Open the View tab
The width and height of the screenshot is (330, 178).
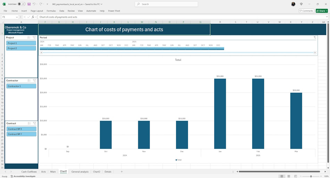coord(80,11)
